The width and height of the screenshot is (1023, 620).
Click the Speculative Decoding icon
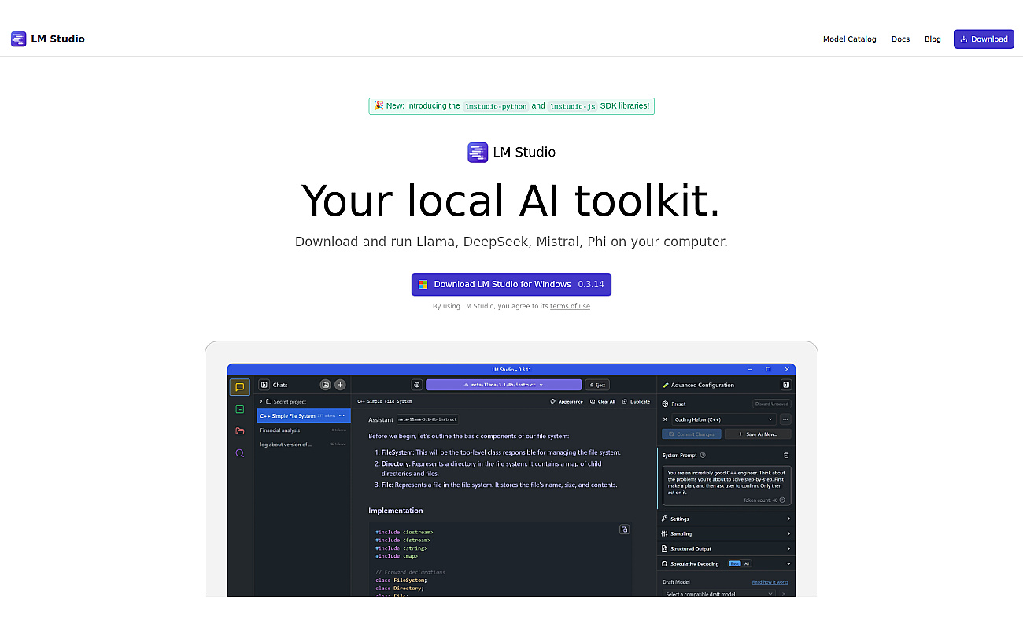[665, 563]
